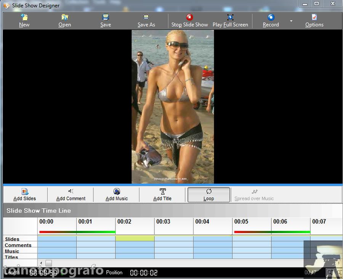Add a comment to the slide
The height and width of the screenshot is (279, 343).
coord(71,195)
